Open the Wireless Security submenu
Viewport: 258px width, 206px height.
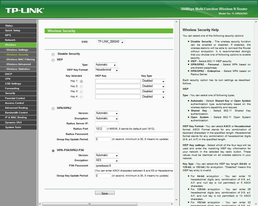coord(18,54)
